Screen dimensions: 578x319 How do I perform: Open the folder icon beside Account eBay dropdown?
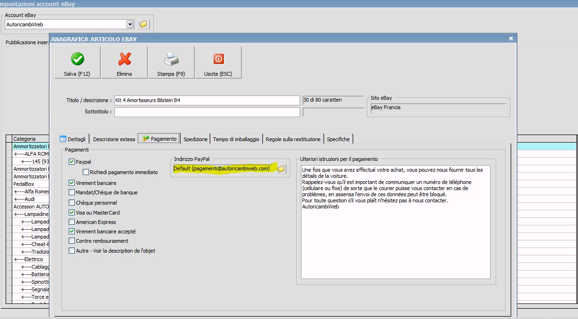(143, 24)
